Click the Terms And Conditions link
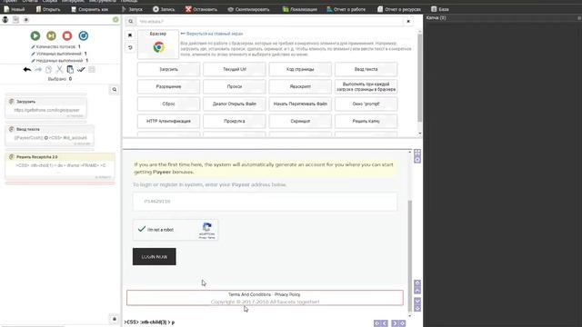The height and width of the screenshot is (327, 582). coord(249,294)
